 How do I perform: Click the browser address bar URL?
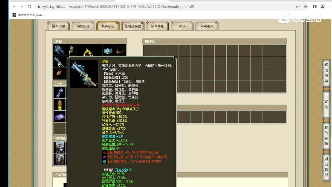pyautogui.click(x=118, y=7)
